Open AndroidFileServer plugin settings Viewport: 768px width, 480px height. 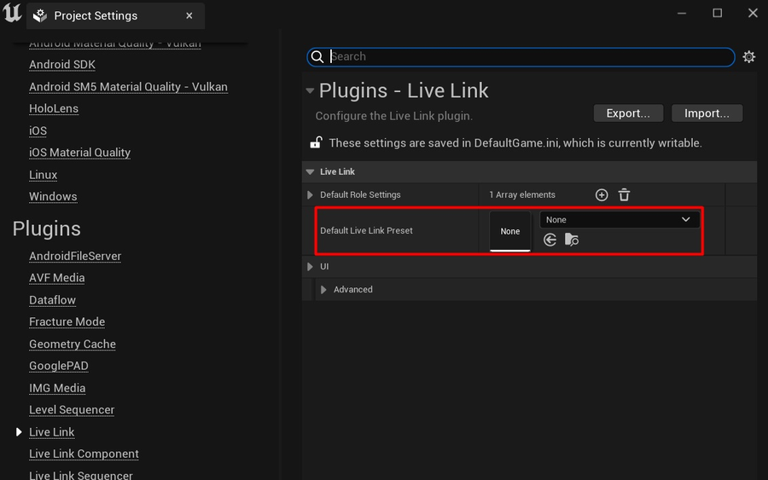pos(75,256)
